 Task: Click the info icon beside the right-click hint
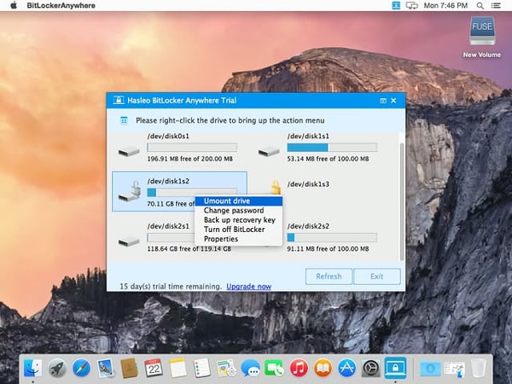point(124,120)
